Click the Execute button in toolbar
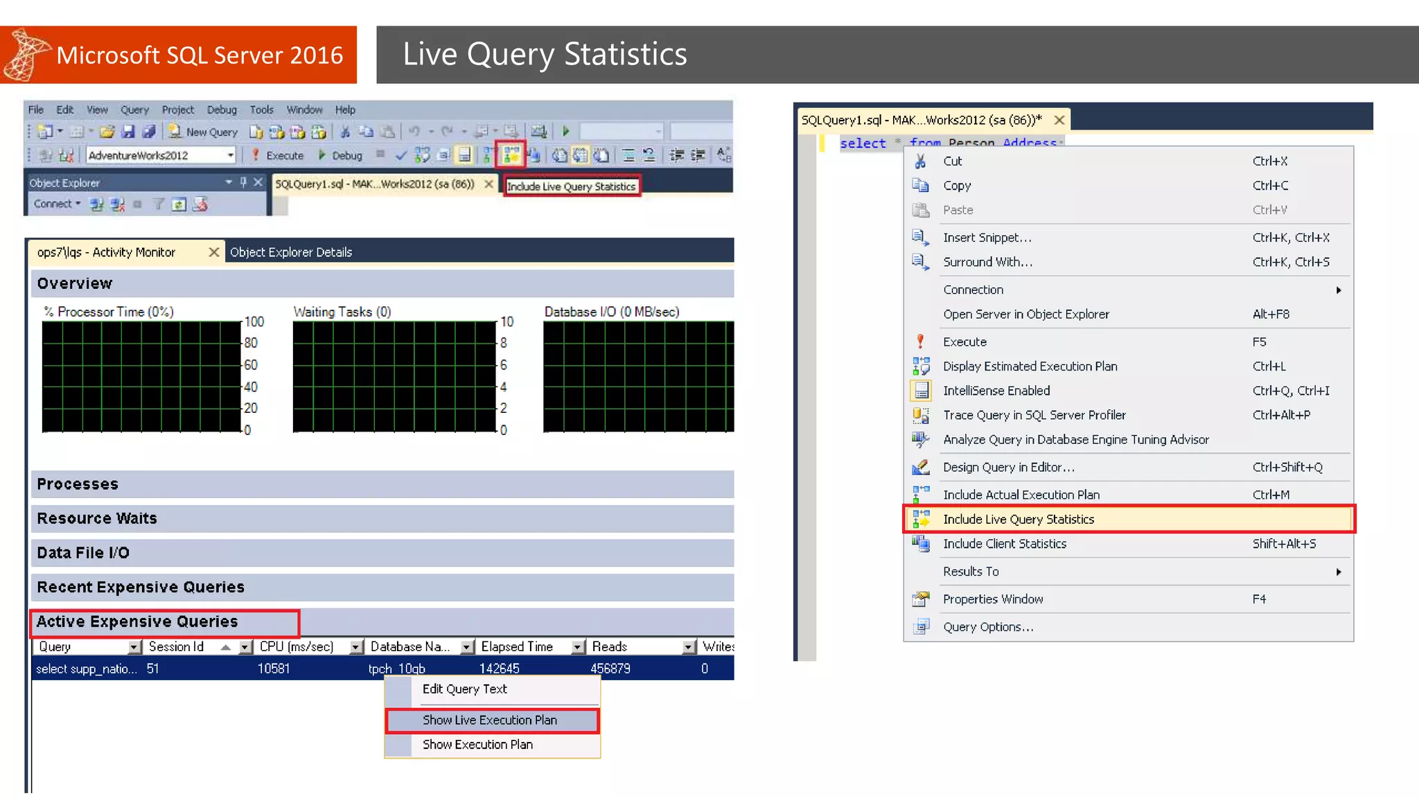The width and height of the screenshot is (1419, 798). click(x=277, y=155)
